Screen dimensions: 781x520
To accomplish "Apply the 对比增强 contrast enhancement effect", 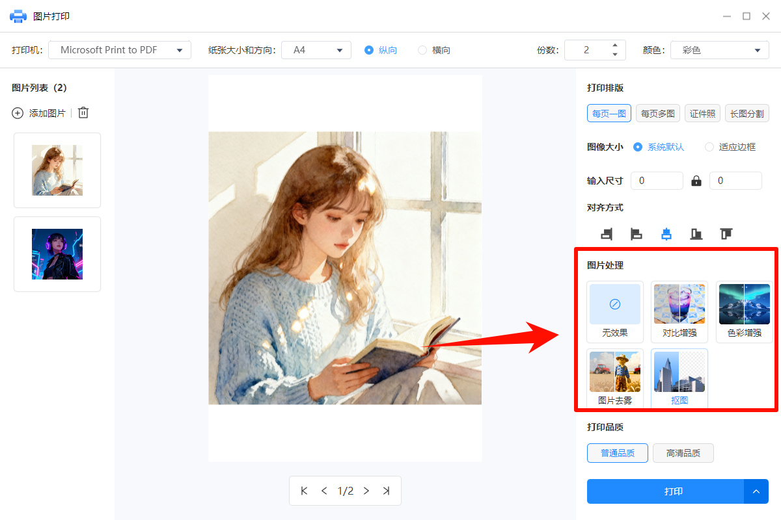I will click(x=679, y=312).
